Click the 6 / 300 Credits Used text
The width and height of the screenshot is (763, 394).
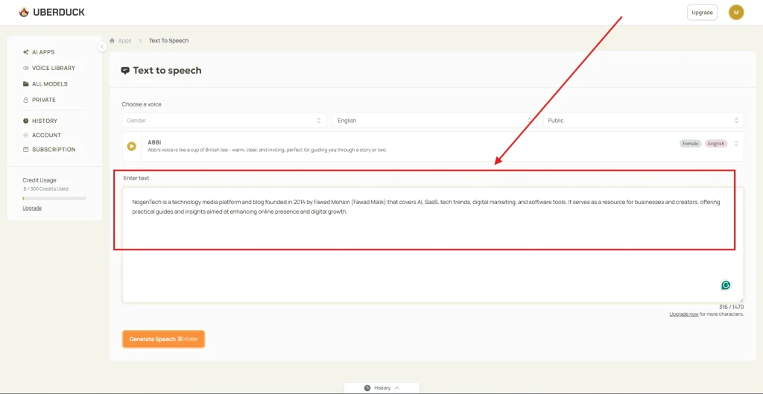[45, 188]
